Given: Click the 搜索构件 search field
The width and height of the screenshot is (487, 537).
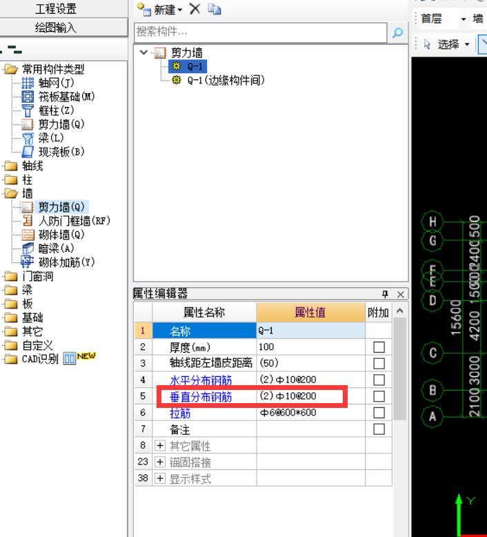Looking at the screenshot, I should [x=261, y=32].
